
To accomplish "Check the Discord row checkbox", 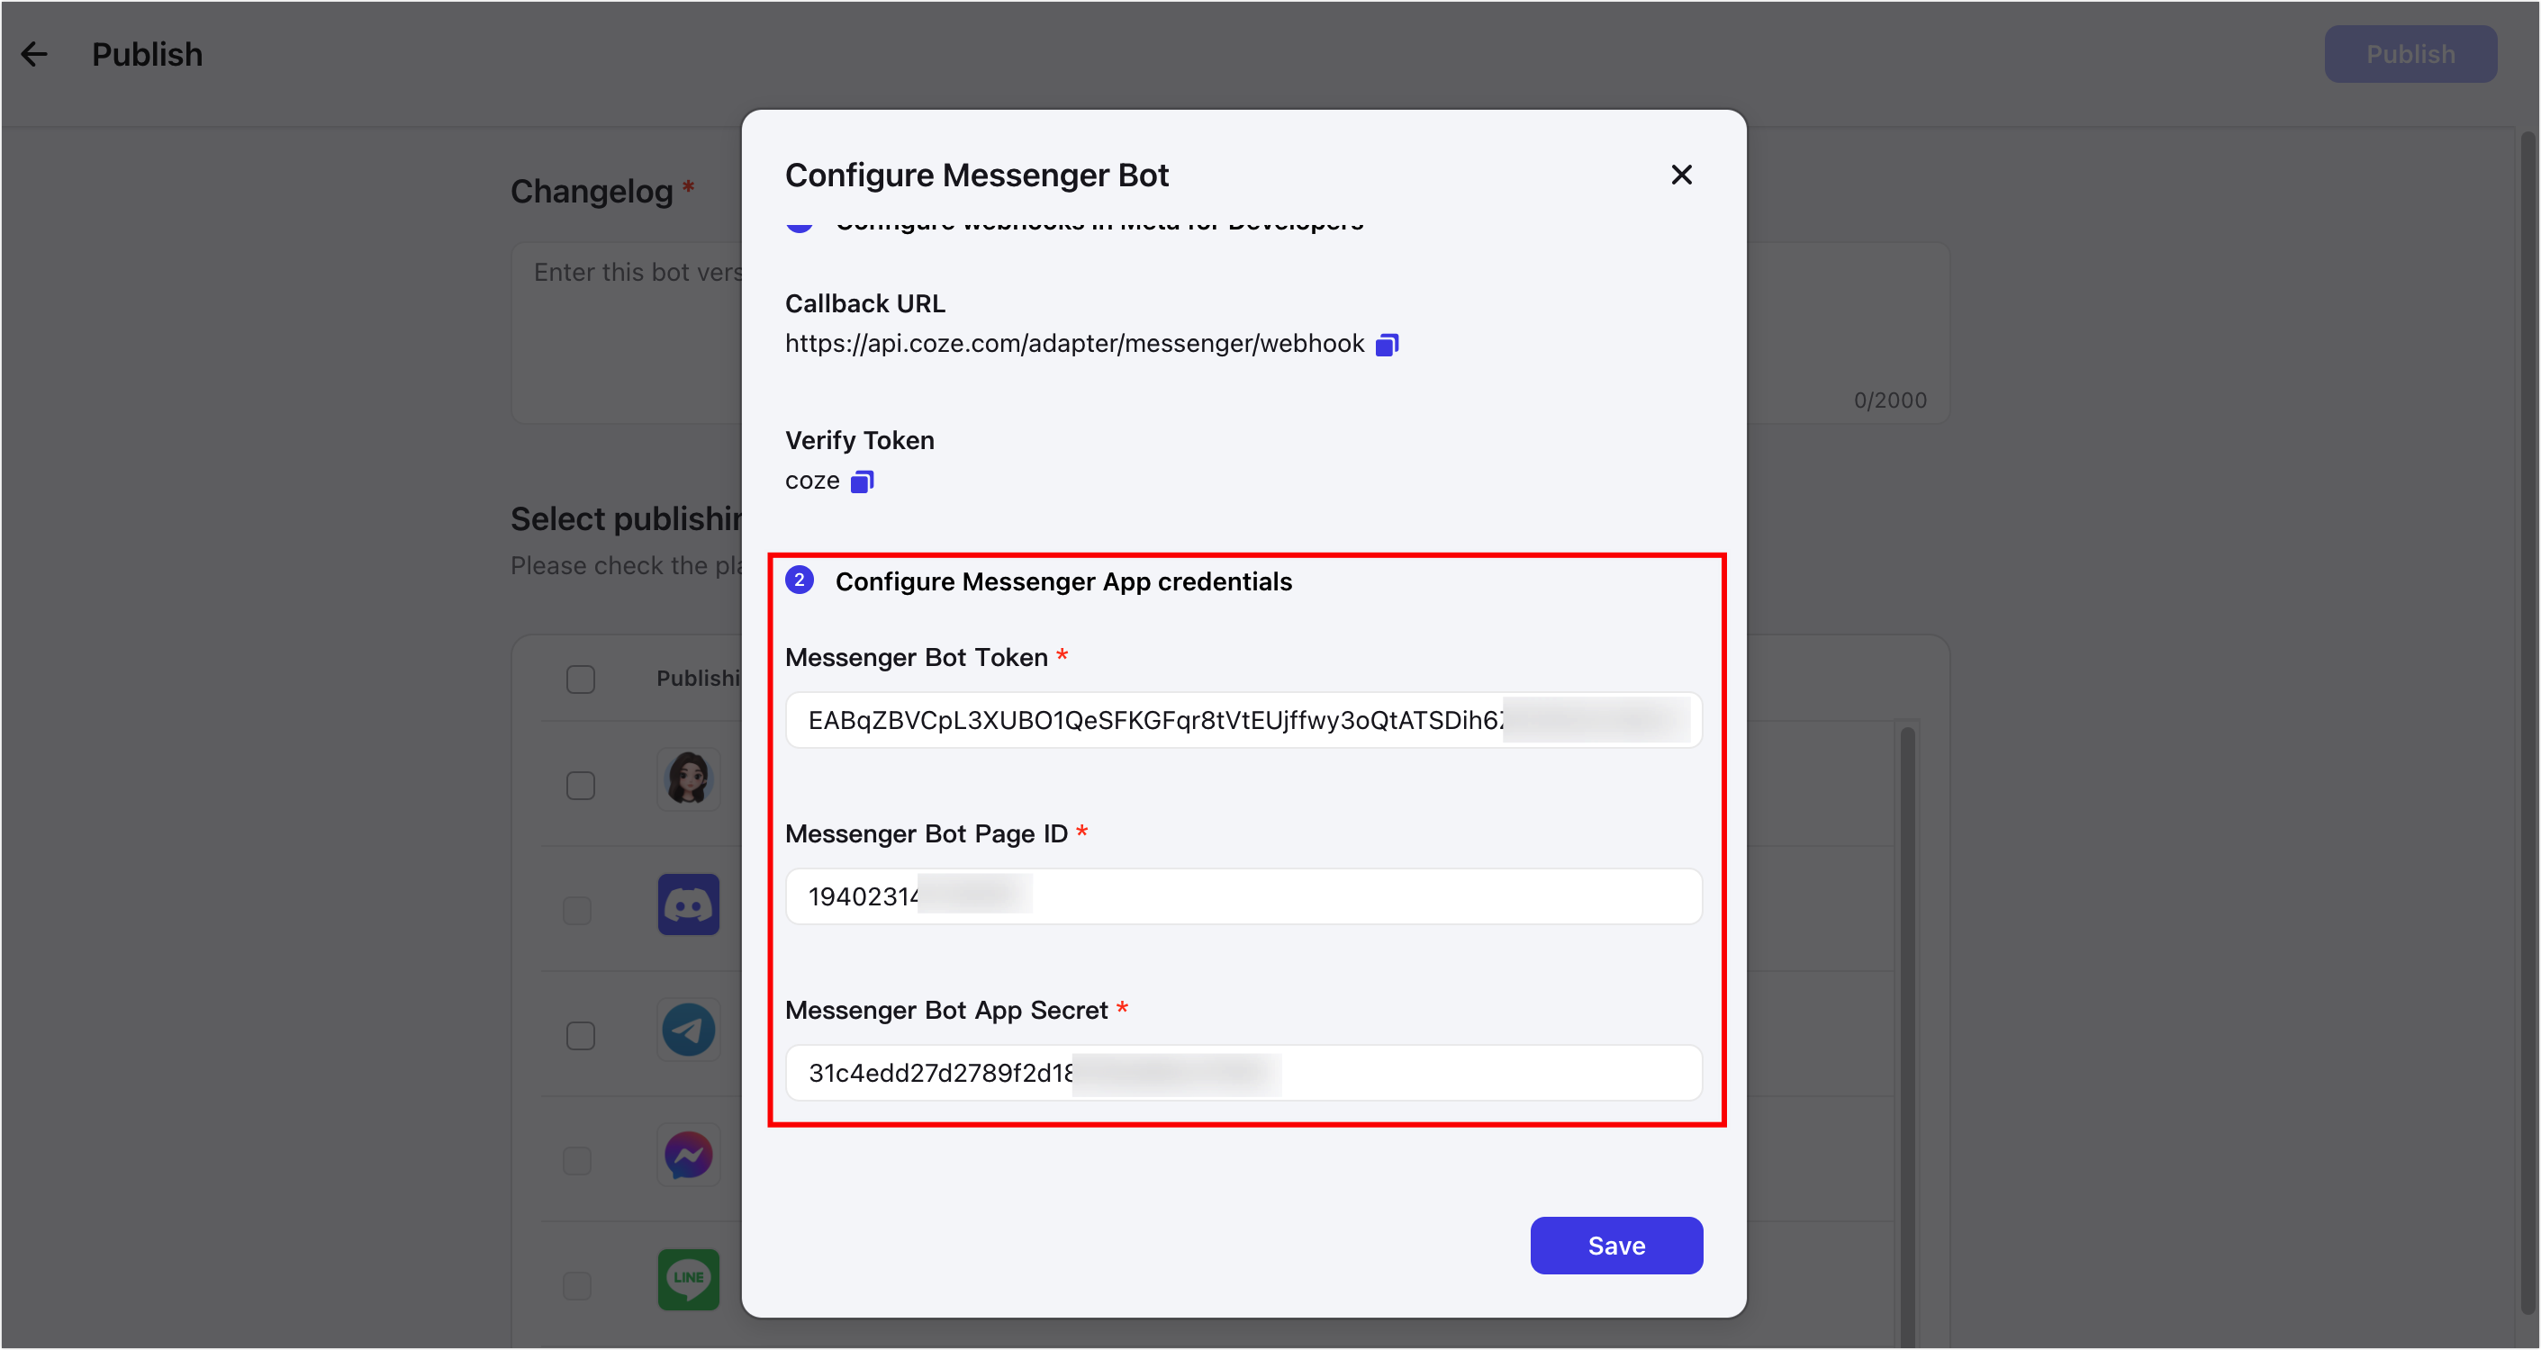I will [x=577, y=910].
